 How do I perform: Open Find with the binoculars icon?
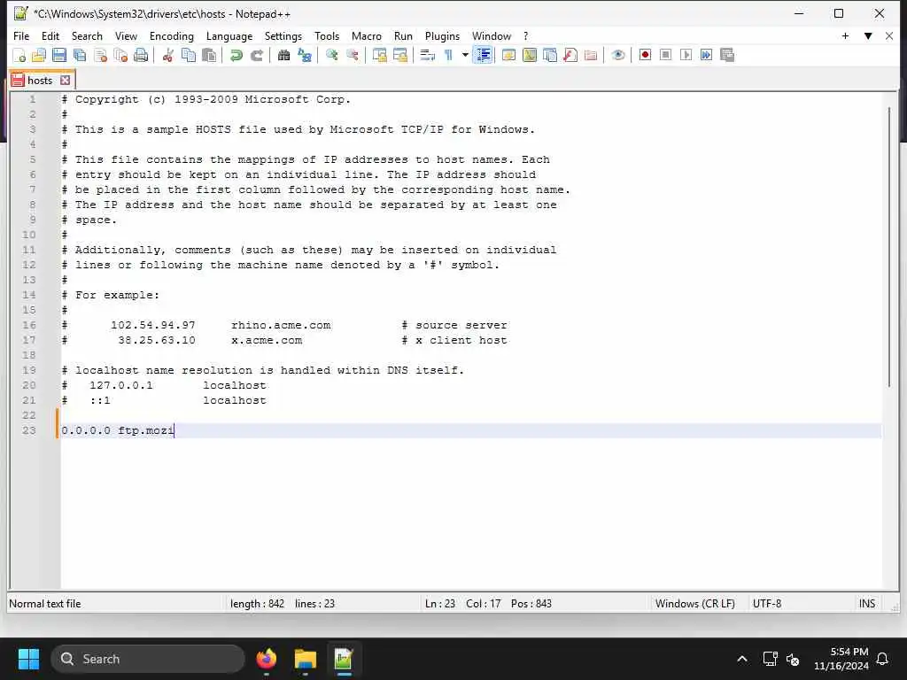[x=283, y=56]
